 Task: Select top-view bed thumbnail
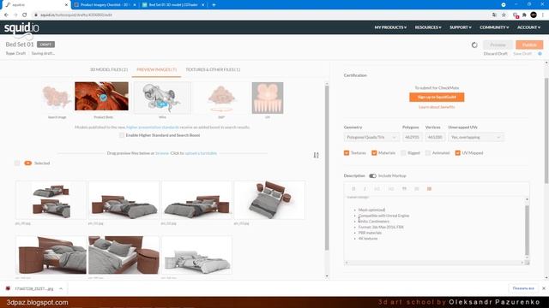tap(269, 200)
